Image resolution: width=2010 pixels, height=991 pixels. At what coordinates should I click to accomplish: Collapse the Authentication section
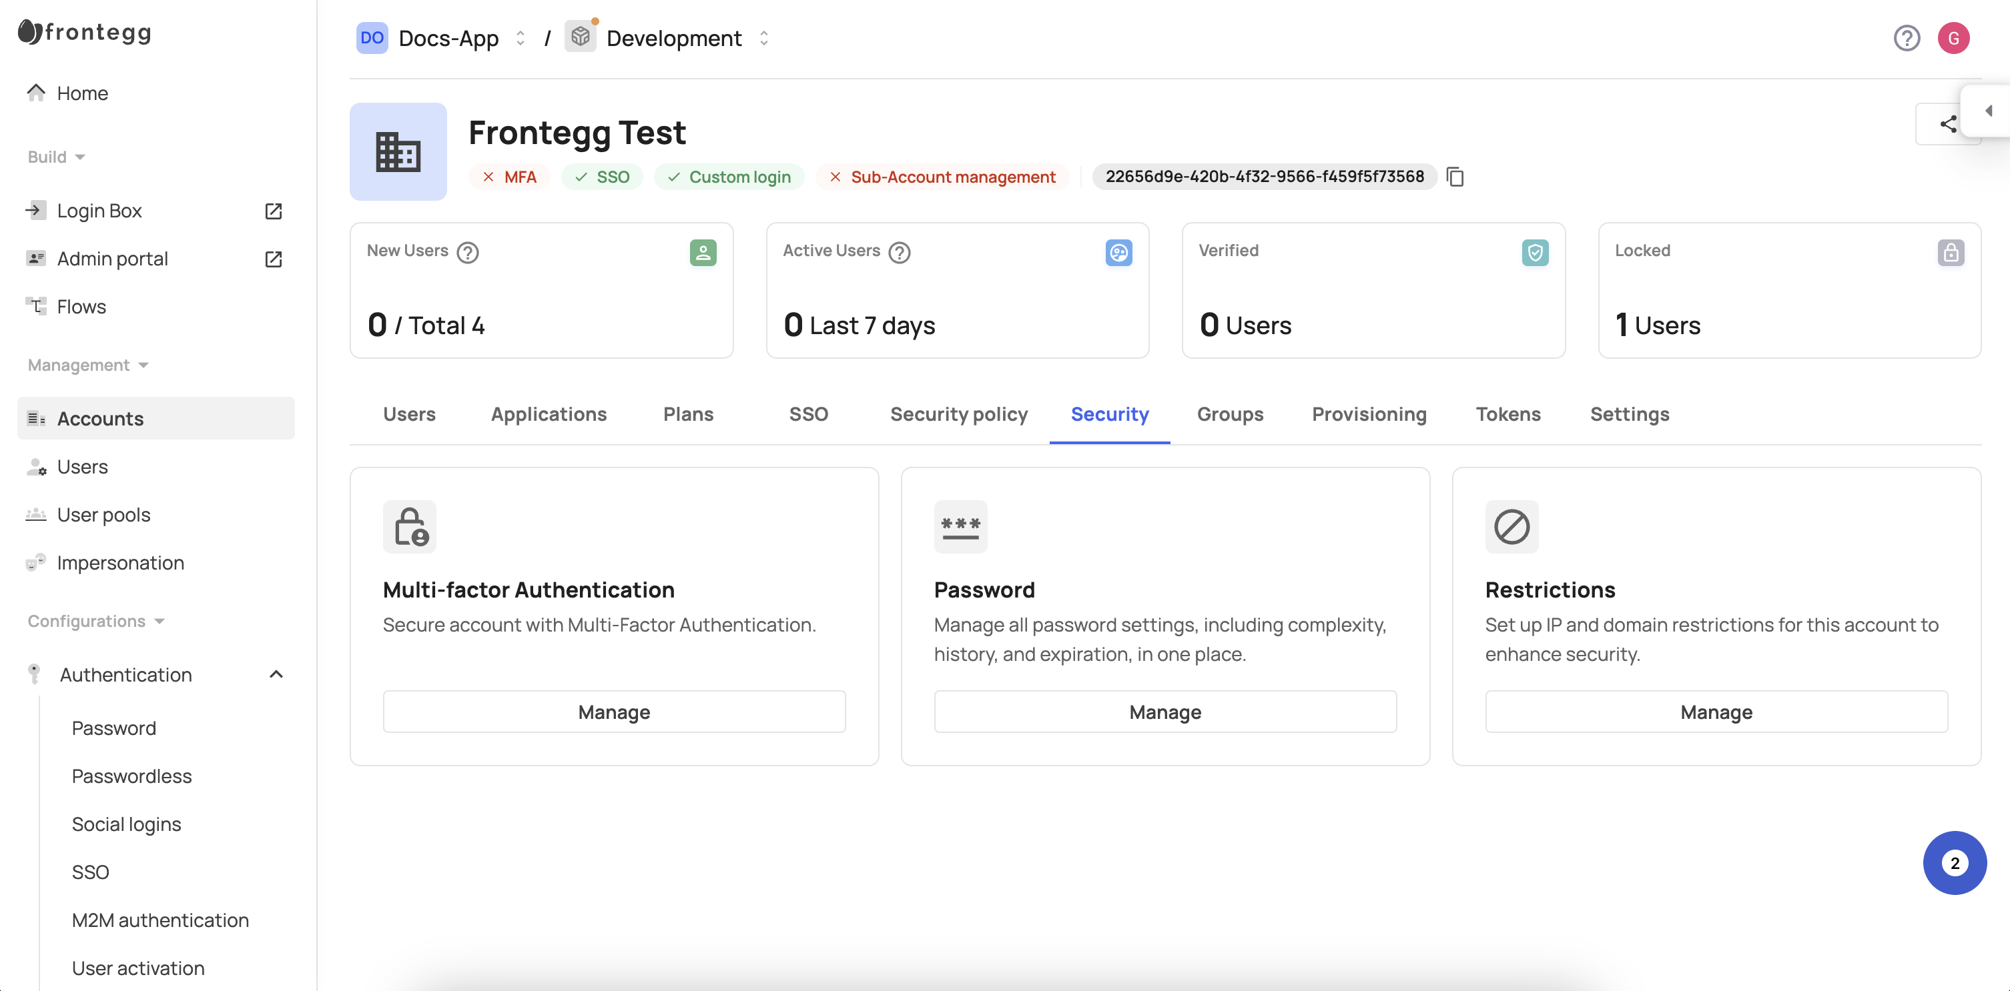[x=276, y=674]
